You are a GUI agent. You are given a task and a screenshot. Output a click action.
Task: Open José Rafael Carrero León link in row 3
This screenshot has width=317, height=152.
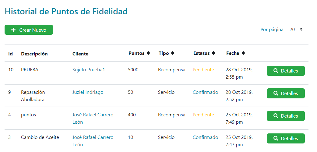pos(93,141)
